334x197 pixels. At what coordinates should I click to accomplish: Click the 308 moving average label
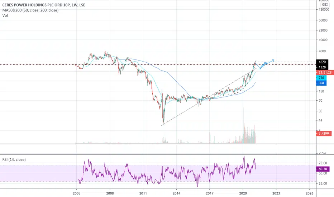(x=321, y=83)
